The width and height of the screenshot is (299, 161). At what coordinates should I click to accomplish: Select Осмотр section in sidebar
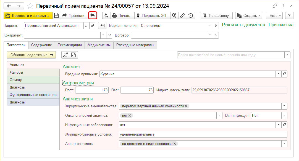(x=33, y=80)
